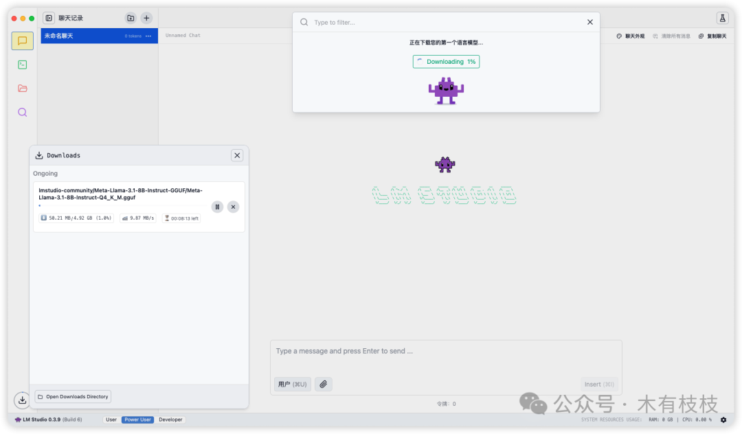The image size is (742, 434).
Task: Click Open Downloads Directory button
Action: [73, 397]
